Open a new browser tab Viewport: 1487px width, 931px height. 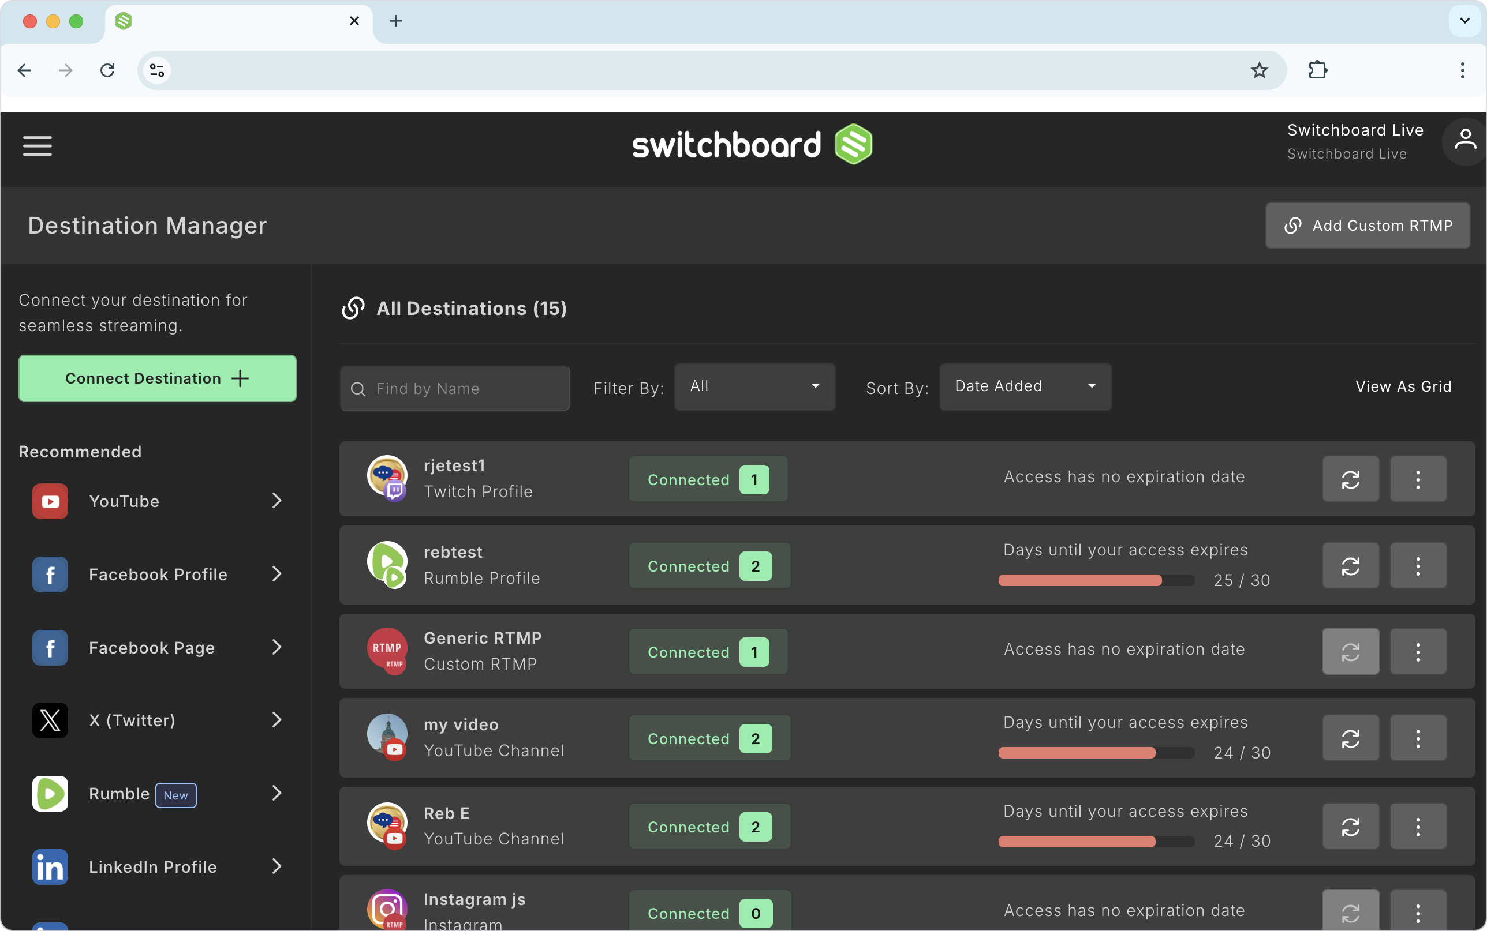click(396, 21)
